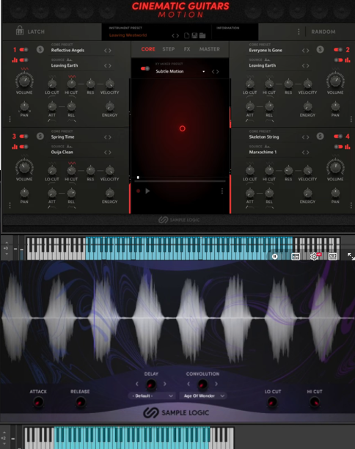Click the waveform display in lower plugin

[177, 318]
